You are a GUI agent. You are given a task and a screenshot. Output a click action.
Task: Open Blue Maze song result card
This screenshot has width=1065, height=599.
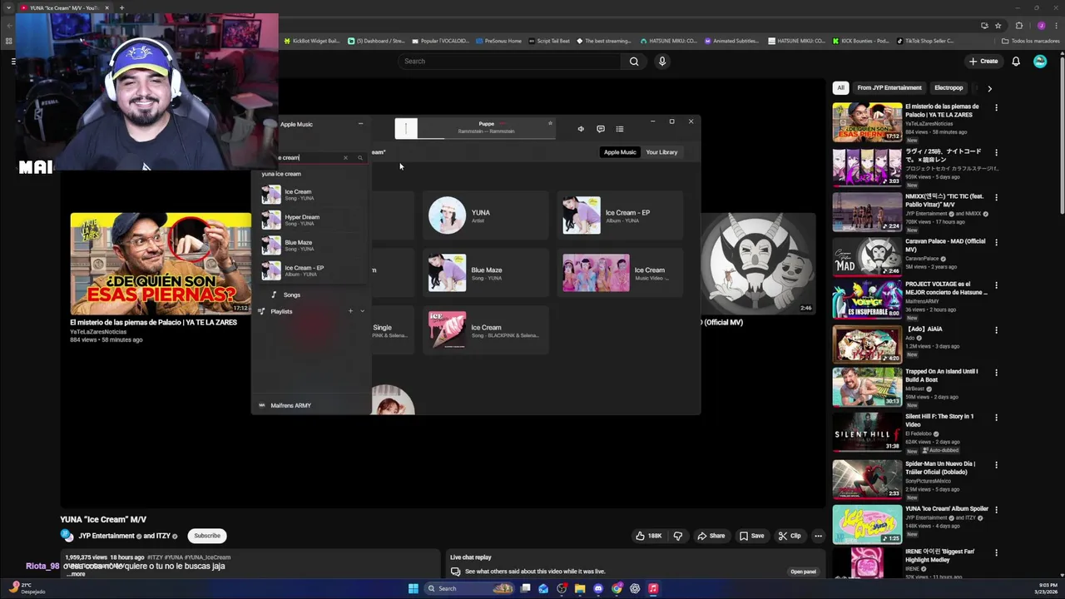pos(486,273)
